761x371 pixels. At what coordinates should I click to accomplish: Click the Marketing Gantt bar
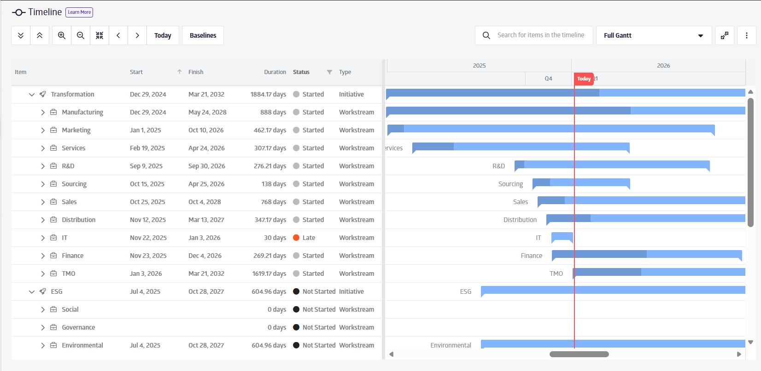tap(551, 129)
